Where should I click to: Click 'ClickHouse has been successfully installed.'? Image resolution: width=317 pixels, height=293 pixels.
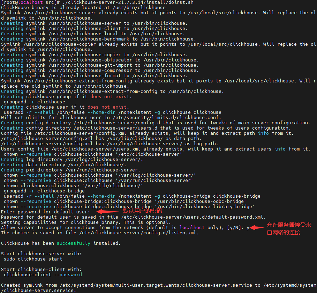click(x=61, y=243)
